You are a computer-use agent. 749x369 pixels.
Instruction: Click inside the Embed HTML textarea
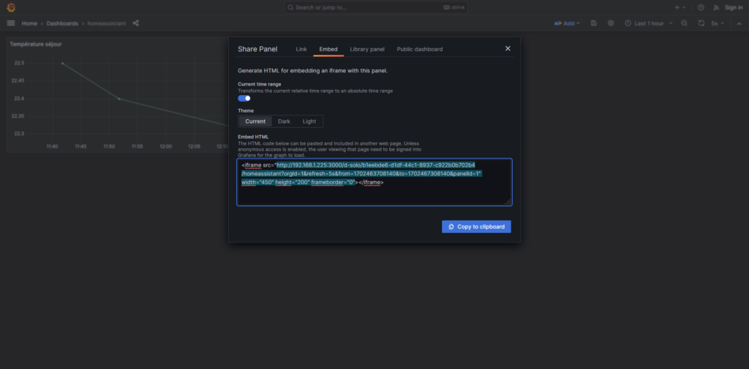(374, 182)
